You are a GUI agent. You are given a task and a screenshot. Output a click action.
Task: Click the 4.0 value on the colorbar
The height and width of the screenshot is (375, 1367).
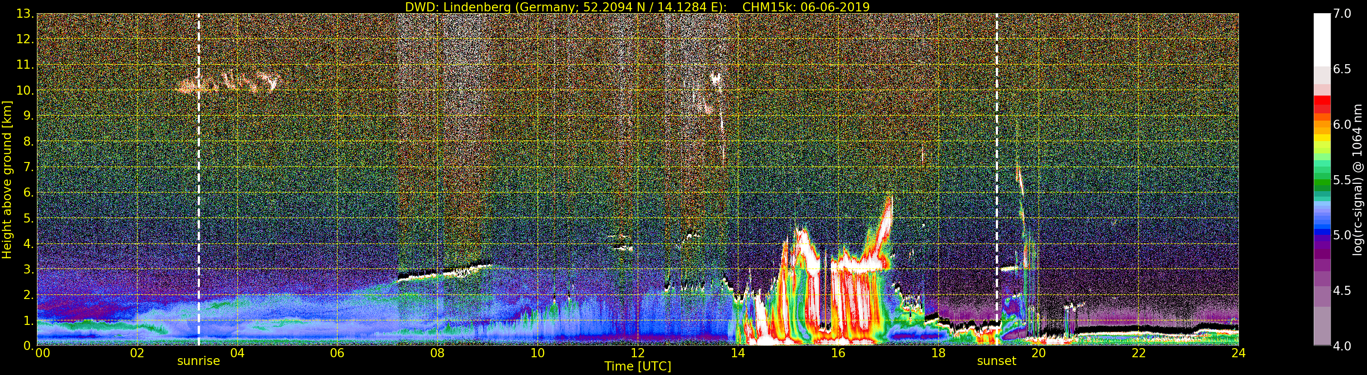(x=1342, y=346)
